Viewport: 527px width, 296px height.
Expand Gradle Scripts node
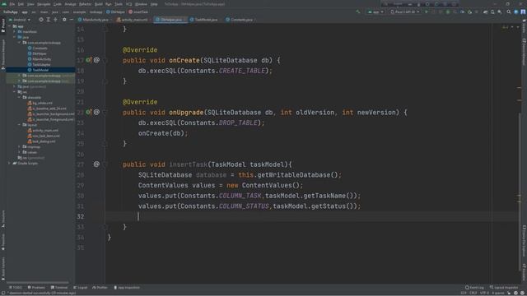tap(10, 163)
